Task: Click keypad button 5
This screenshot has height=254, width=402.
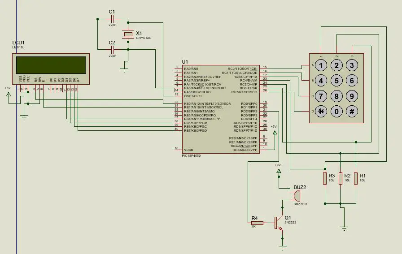Action: (x=336, y=81)
